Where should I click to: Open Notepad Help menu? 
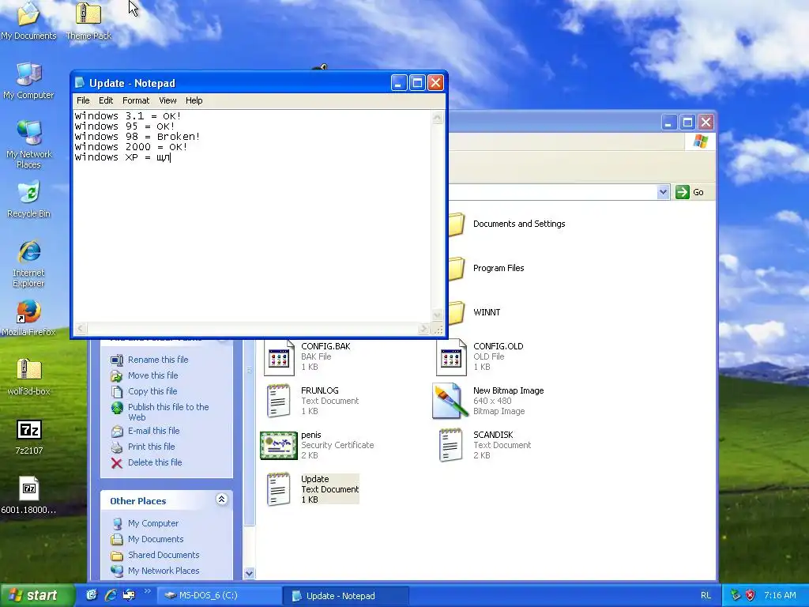194,100
